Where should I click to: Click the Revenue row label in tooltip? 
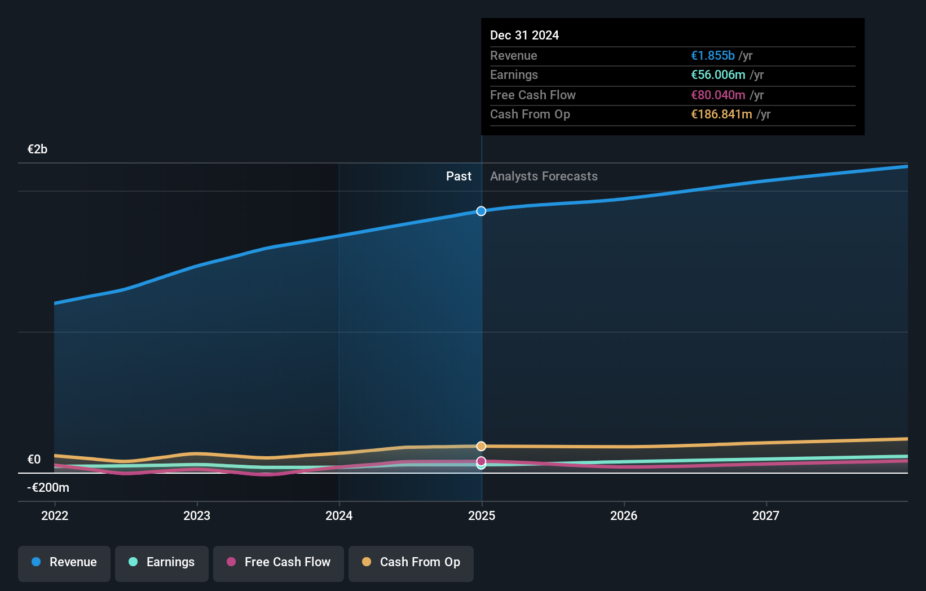514,55
